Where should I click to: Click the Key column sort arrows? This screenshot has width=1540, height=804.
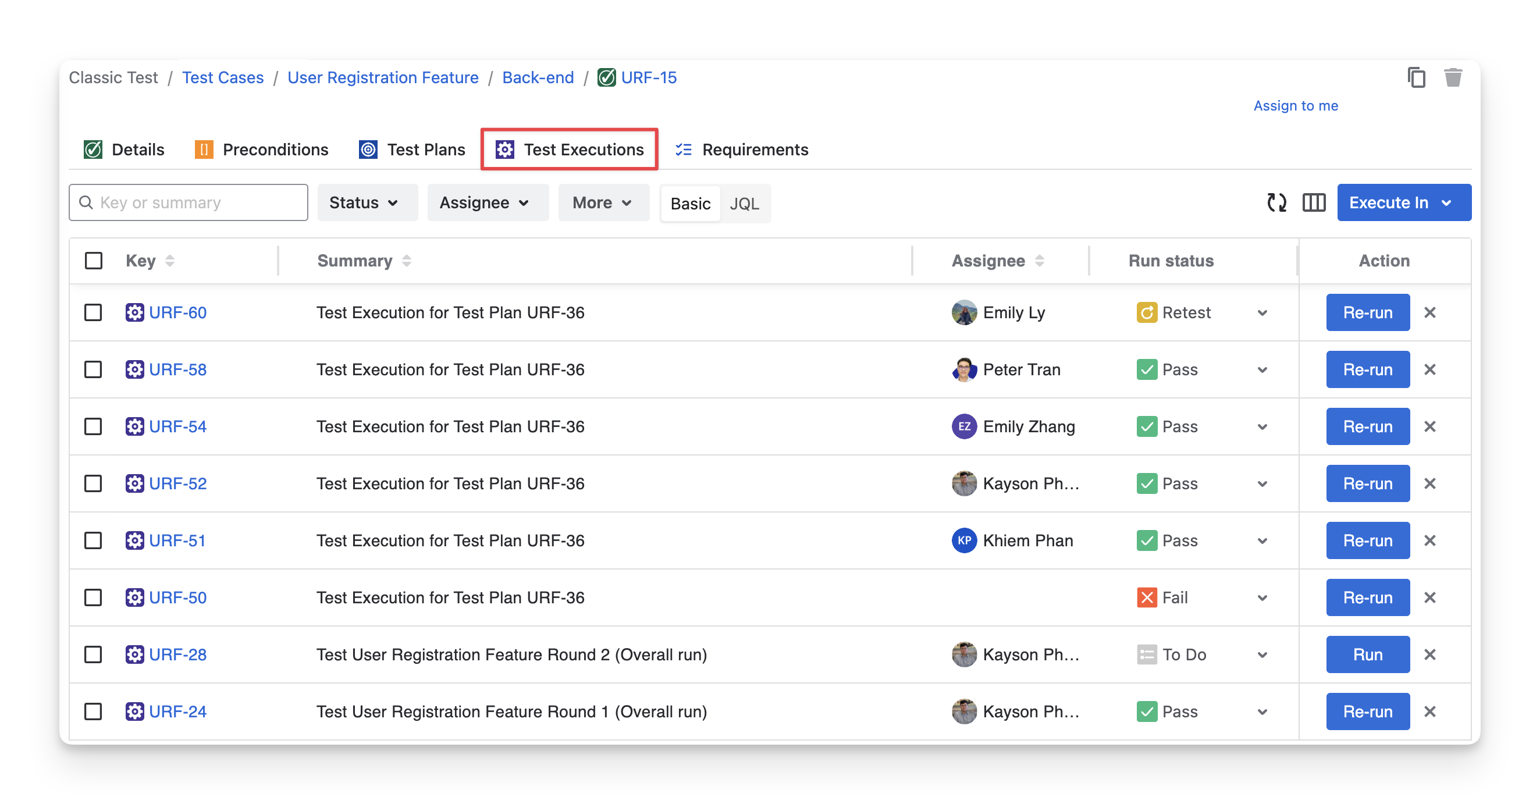pyautogui.click(x=170, y=261)
